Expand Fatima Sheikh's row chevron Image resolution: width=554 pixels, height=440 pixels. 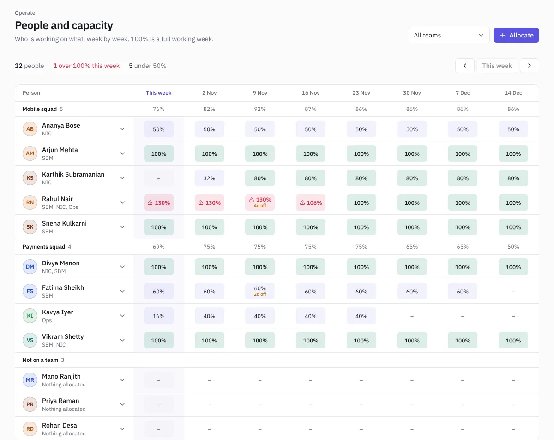[122, 291]
